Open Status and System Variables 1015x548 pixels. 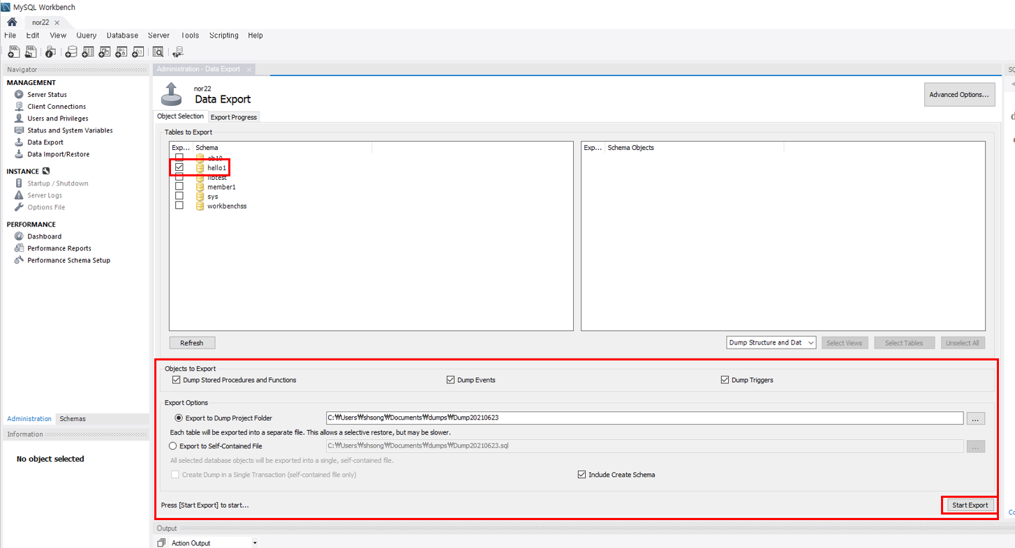click(x=70, y=130)
